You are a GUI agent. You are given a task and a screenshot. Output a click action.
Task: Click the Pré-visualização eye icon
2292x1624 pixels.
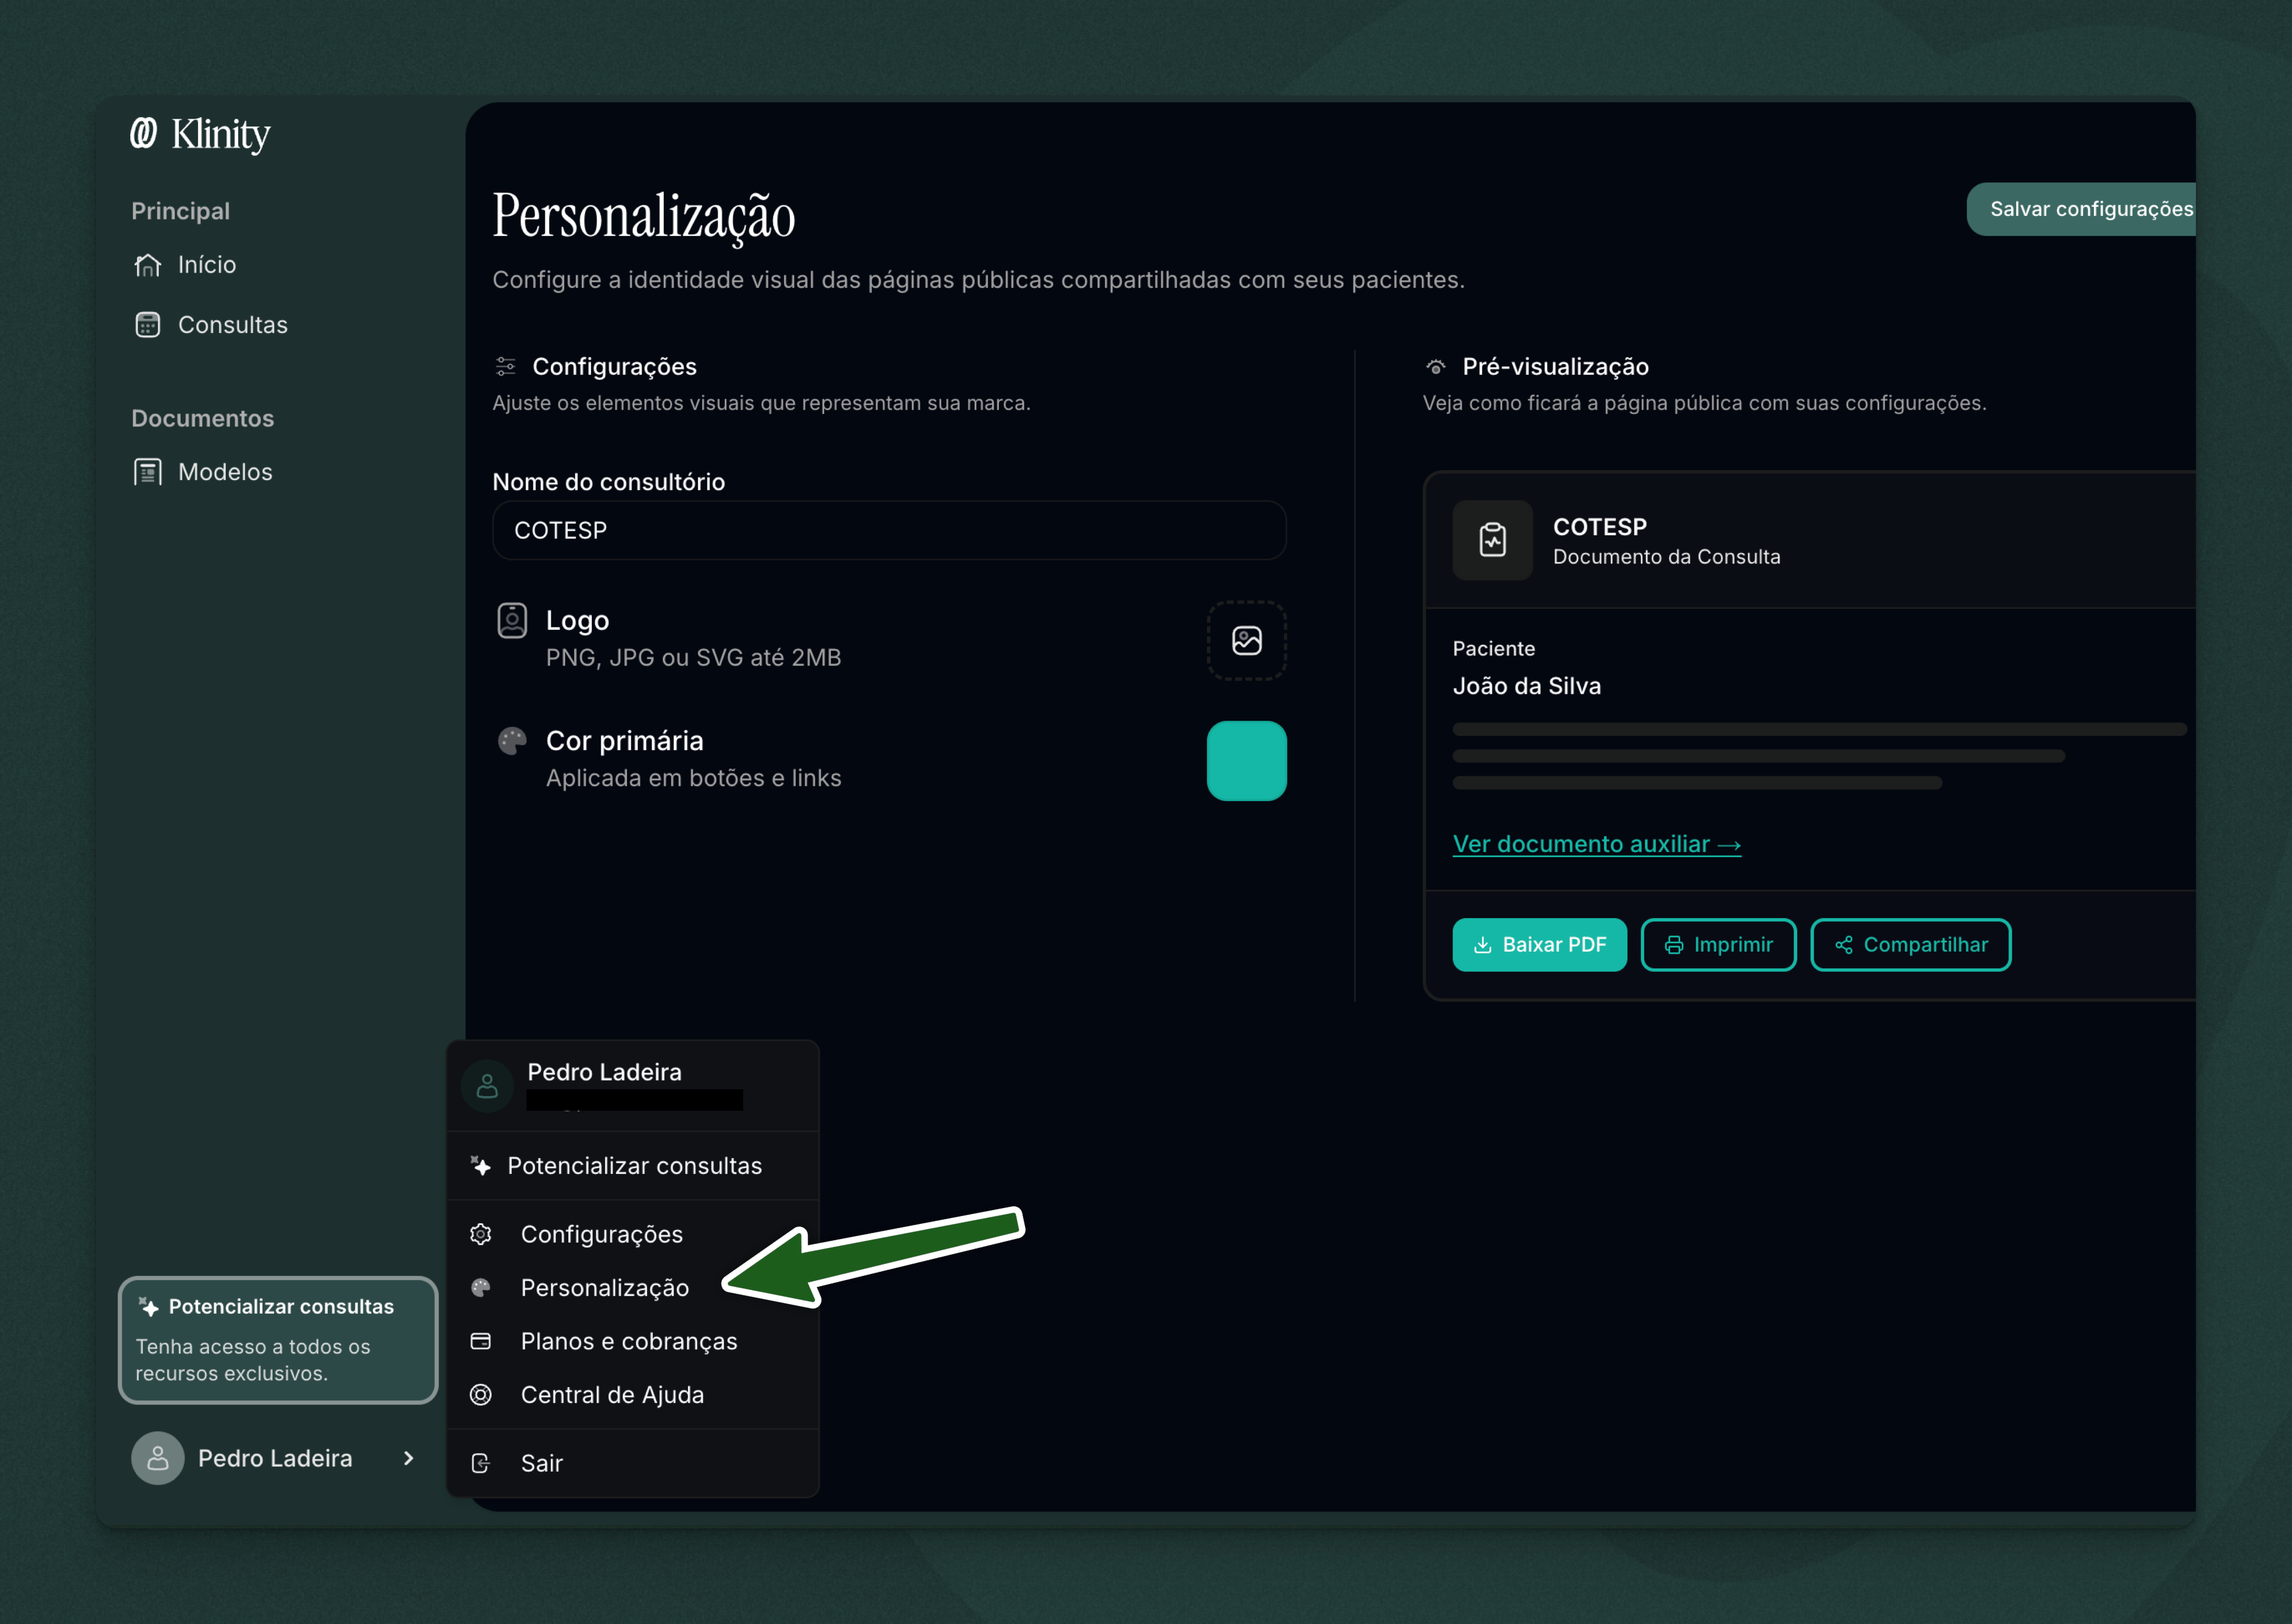pos(1436,366)
